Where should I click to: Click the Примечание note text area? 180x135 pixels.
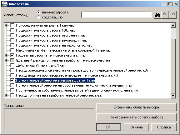[49, 120]
